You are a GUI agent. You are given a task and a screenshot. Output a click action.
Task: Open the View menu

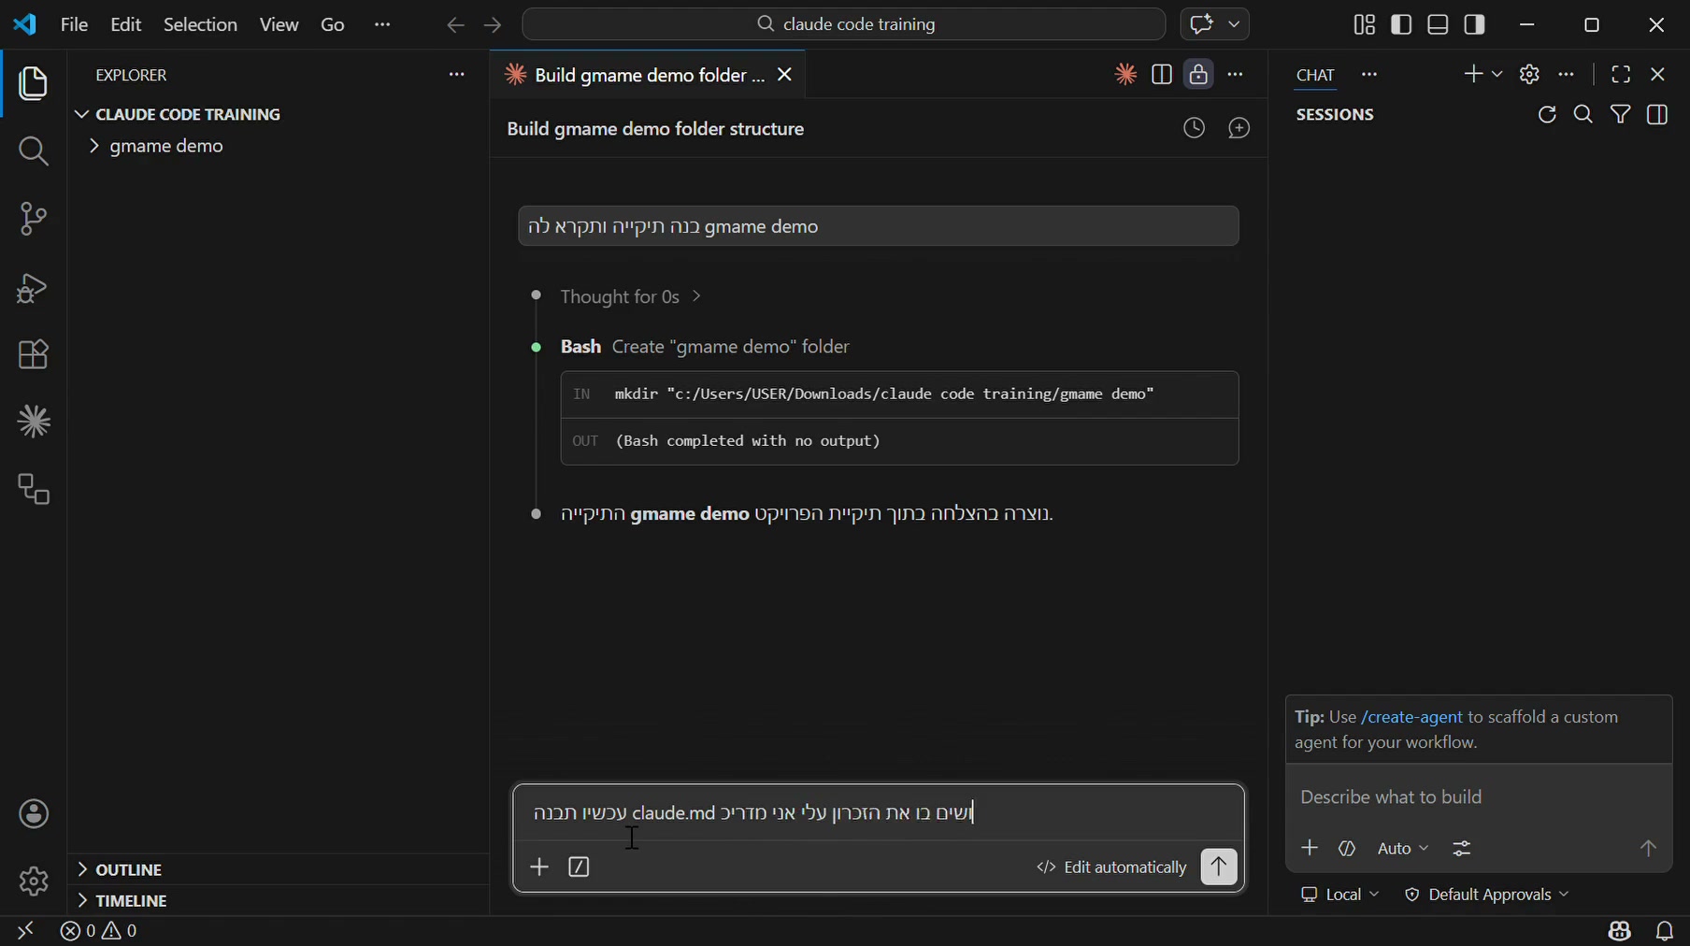click(x=279, y=25)
